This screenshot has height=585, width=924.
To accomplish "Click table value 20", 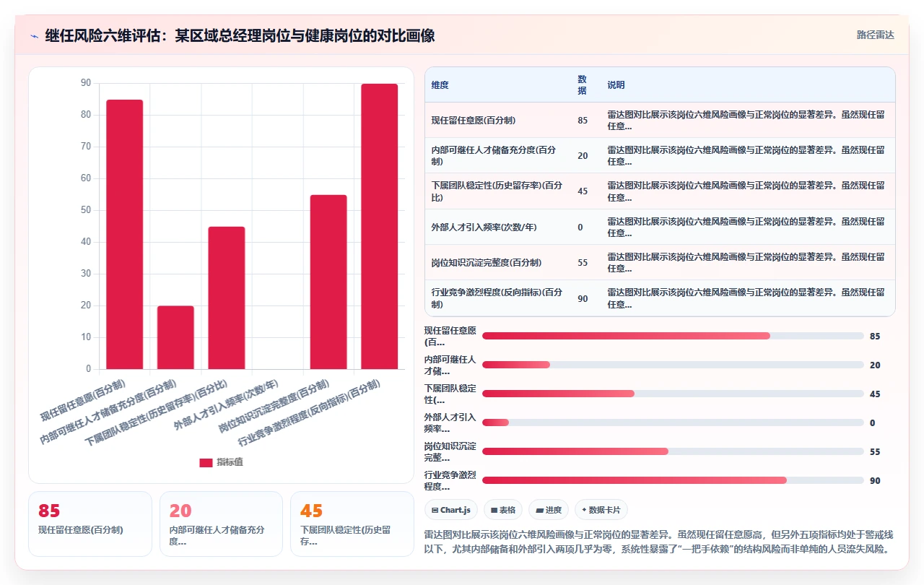I will coord(583,156).
